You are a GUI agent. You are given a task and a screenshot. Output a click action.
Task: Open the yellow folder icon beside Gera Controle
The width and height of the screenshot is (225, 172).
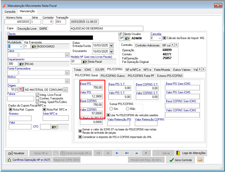coord(200,160)
